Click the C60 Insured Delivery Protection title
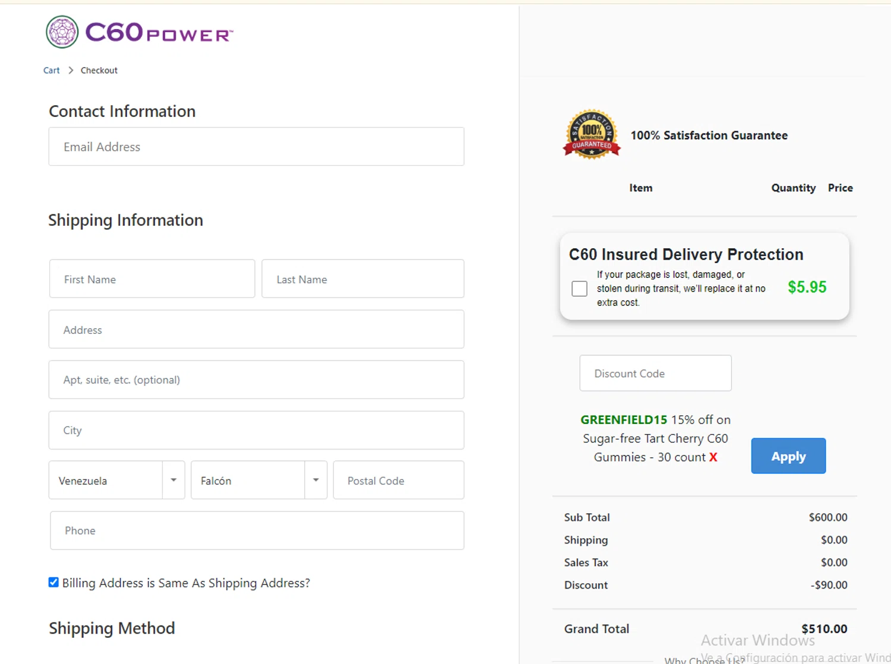 coord(686,254)
